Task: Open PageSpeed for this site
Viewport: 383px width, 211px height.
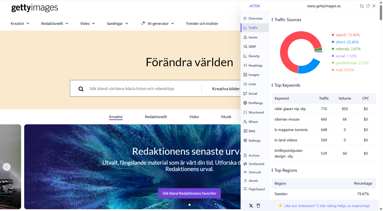Action: click(255, 189)
